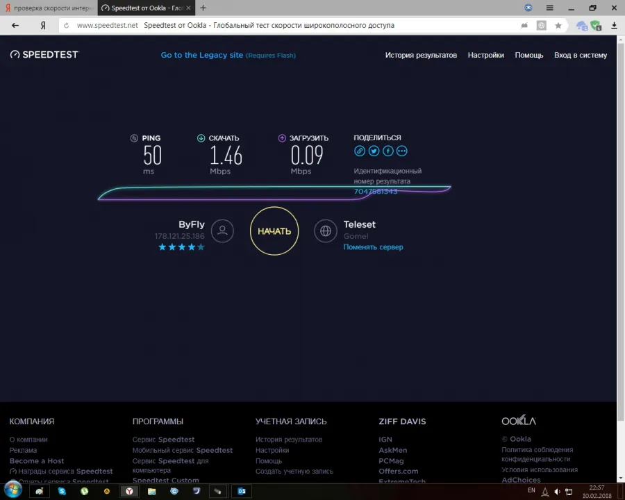The height and width of the screenshot is (500, 625).
Task: Open Настройки in top navigation
Action: (485, 55)
